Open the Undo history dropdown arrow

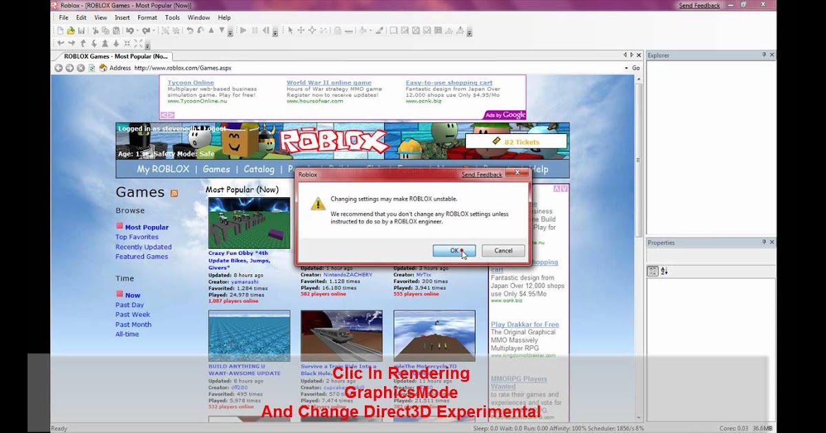tap(138, 31)
